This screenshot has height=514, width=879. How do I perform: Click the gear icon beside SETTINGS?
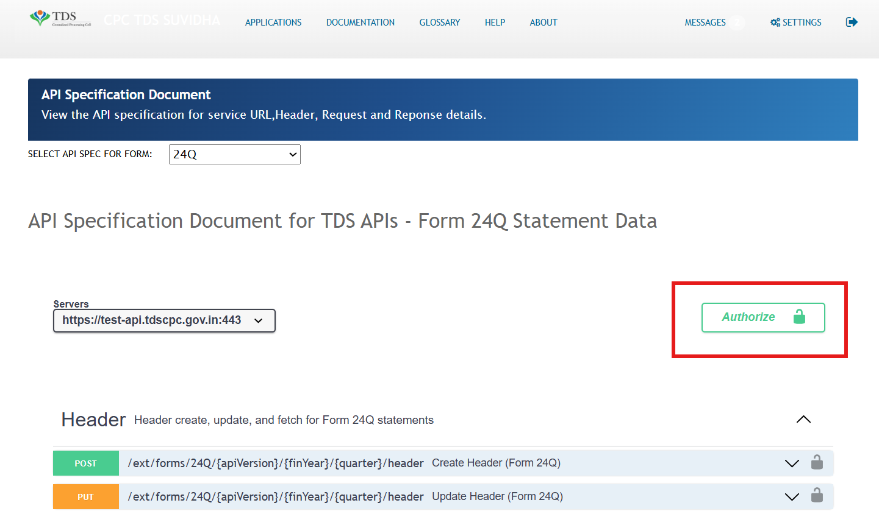click(x=775, y=23)
